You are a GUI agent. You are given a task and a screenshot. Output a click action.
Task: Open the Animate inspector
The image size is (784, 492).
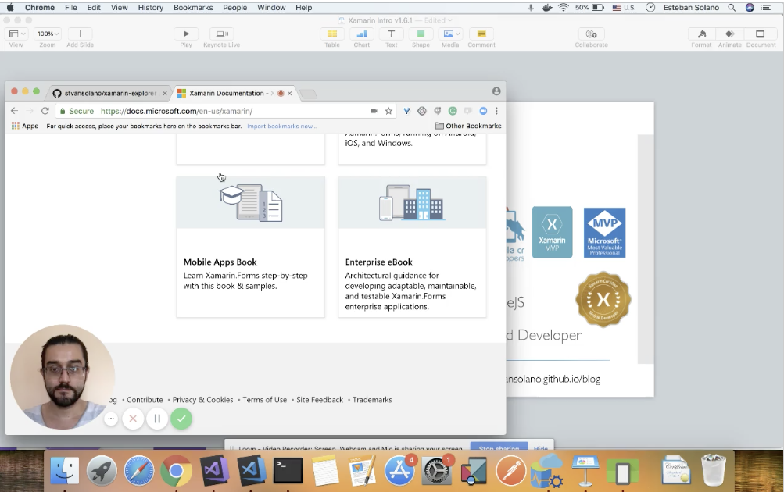tap(729, 34)
